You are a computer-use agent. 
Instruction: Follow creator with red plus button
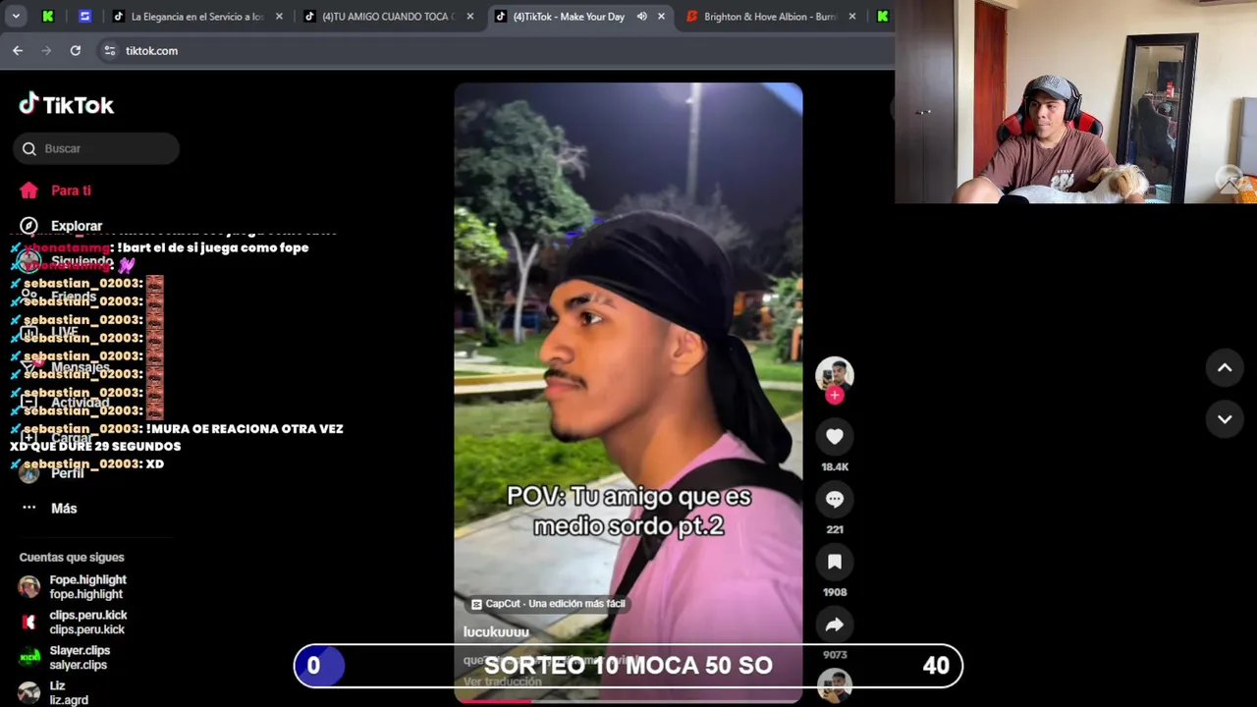pos(834,395)
